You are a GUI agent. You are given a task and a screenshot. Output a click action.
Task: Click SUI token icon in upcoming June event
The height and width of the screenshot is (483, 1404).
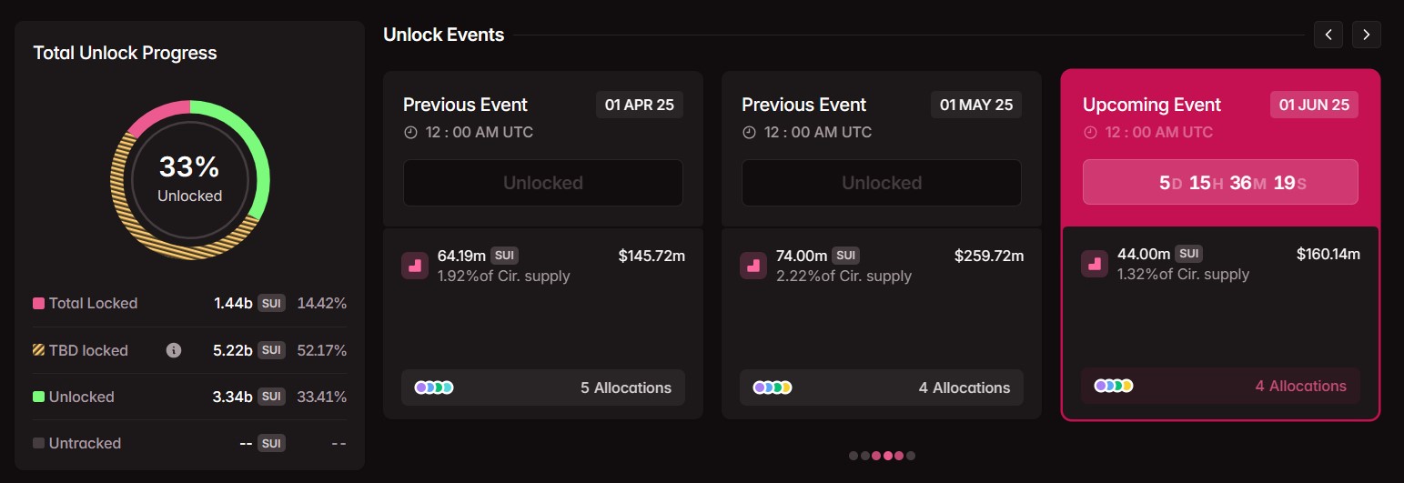tap(1095, 264)
